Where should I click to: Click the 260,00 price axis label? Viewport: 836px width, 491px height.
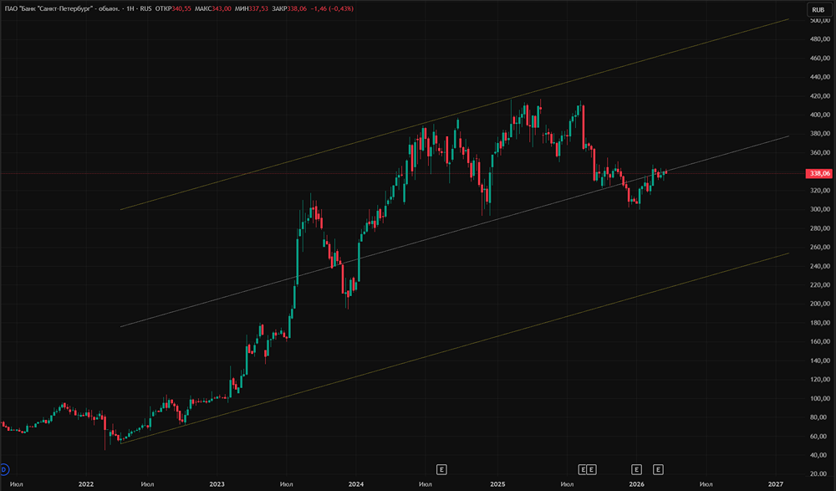tap(819, 247)
